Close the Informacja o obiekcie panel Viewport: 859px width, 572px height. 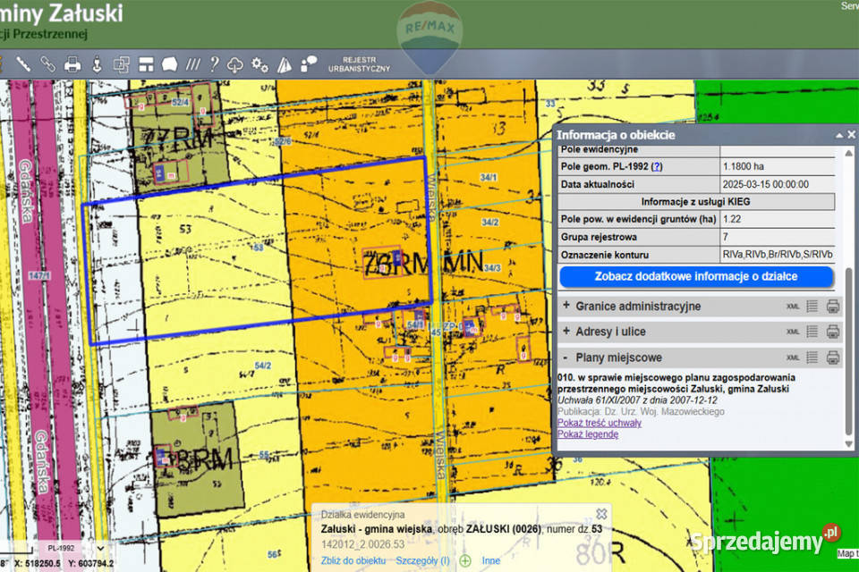coord(851,135)
